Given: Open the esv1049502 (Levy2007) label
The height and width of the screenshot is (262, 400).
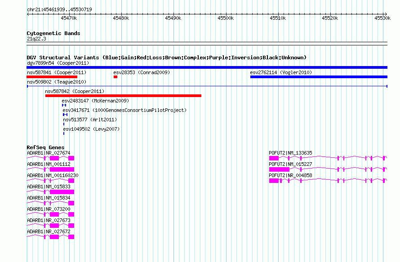Looking at the screenshot, I should (x=91, y=129).
